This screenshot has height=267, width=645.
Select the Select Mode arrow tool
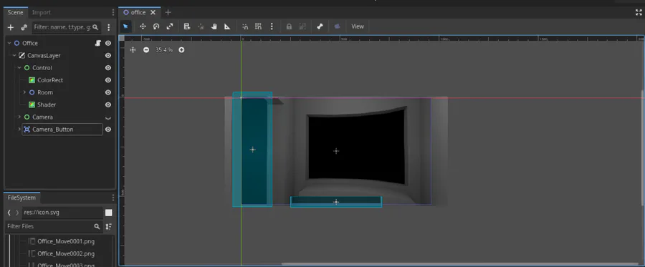126,26
